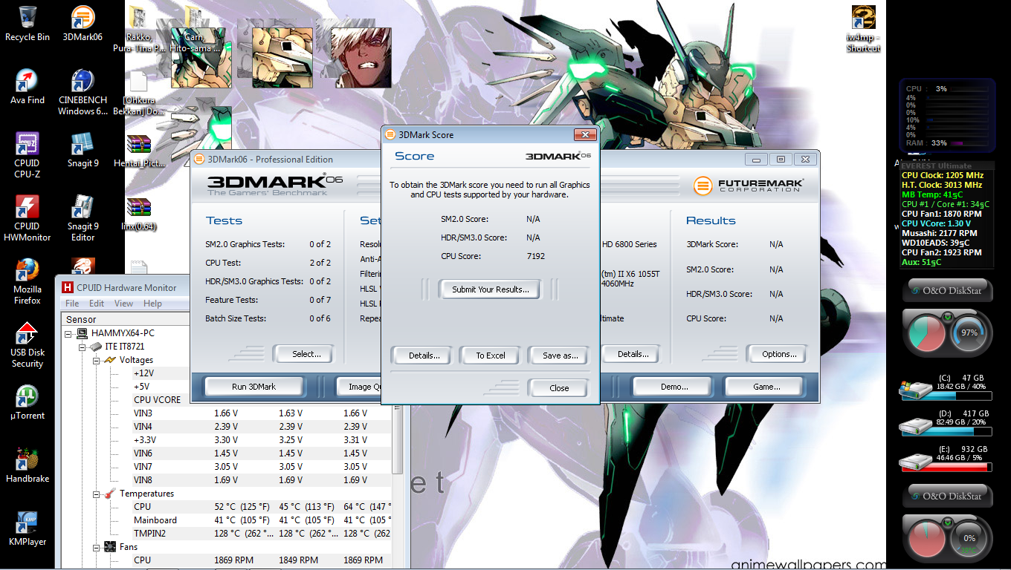The width and height of the screenshot is (1011, 570).
Task: Collapse the Temperatures group in HWMonitor
Action: click(x=97, y=494)
